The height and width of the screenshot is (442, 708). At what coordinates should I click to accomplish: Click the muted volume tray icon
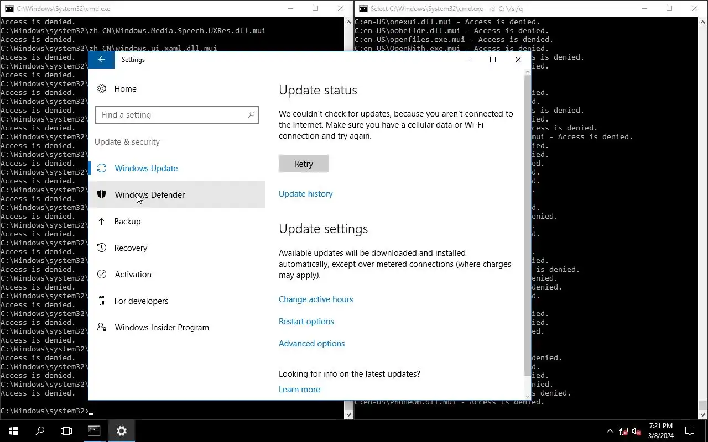click(x=637, y=431)
